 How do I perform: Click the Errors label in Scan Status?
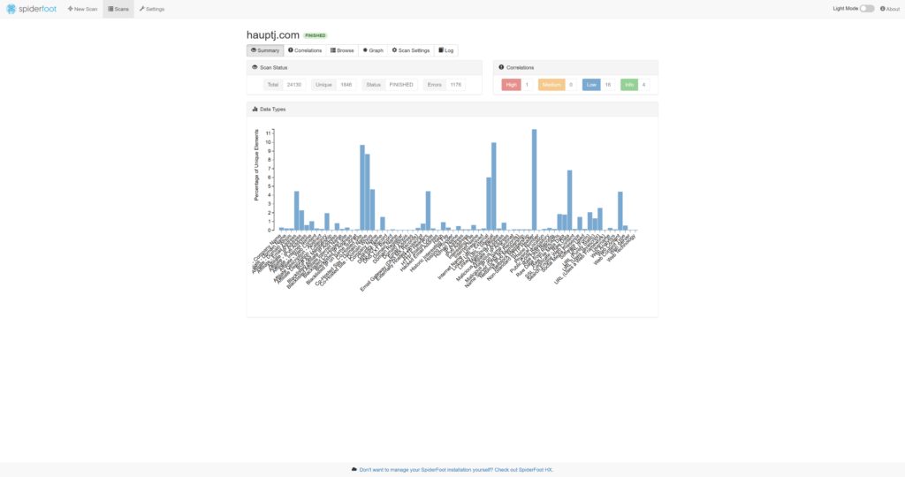point(435,85)
